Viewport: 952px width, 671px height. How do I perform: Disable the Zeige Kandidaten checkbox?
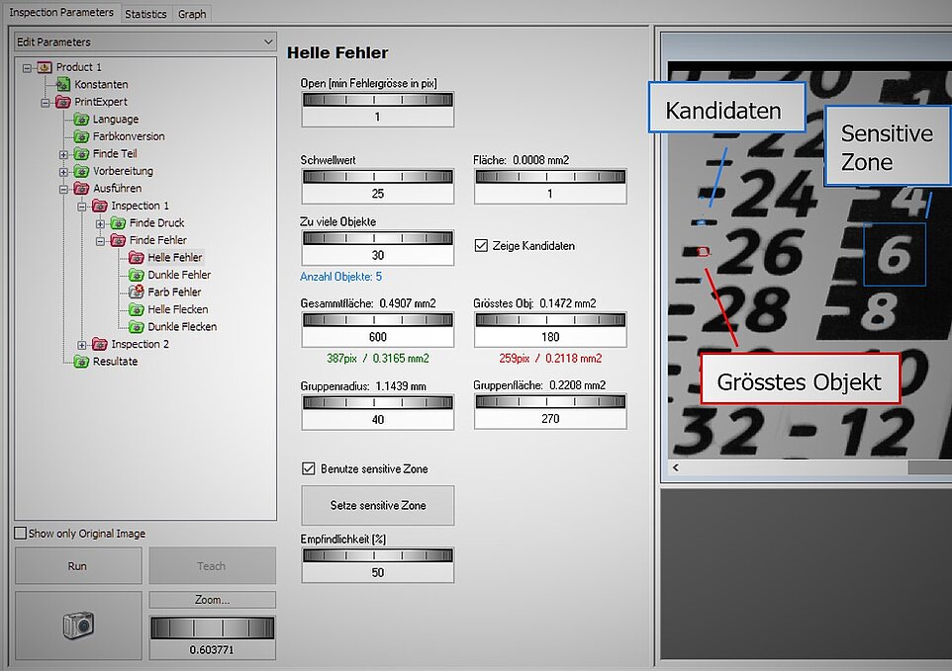point(482,245)
